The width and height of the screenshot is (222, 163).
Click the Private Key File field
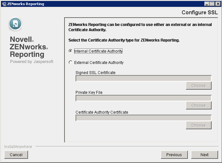click(x=143, y=98)
